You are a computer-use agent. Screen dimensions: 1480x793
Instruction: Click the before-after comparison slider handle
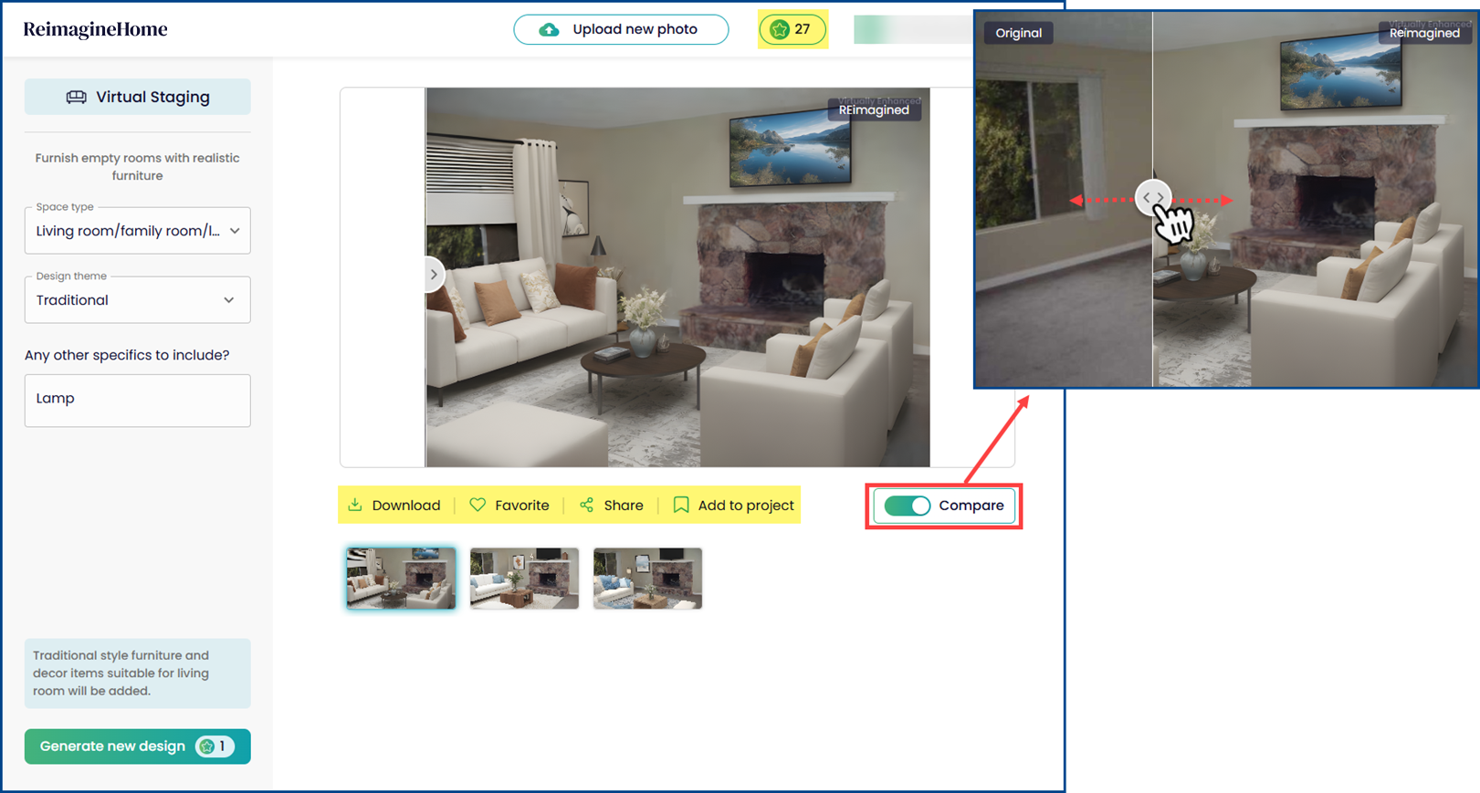point(1153,197)
